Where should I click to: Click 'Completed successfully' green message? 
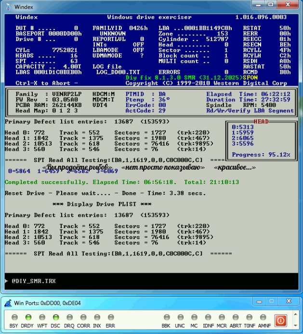[46, 182]
